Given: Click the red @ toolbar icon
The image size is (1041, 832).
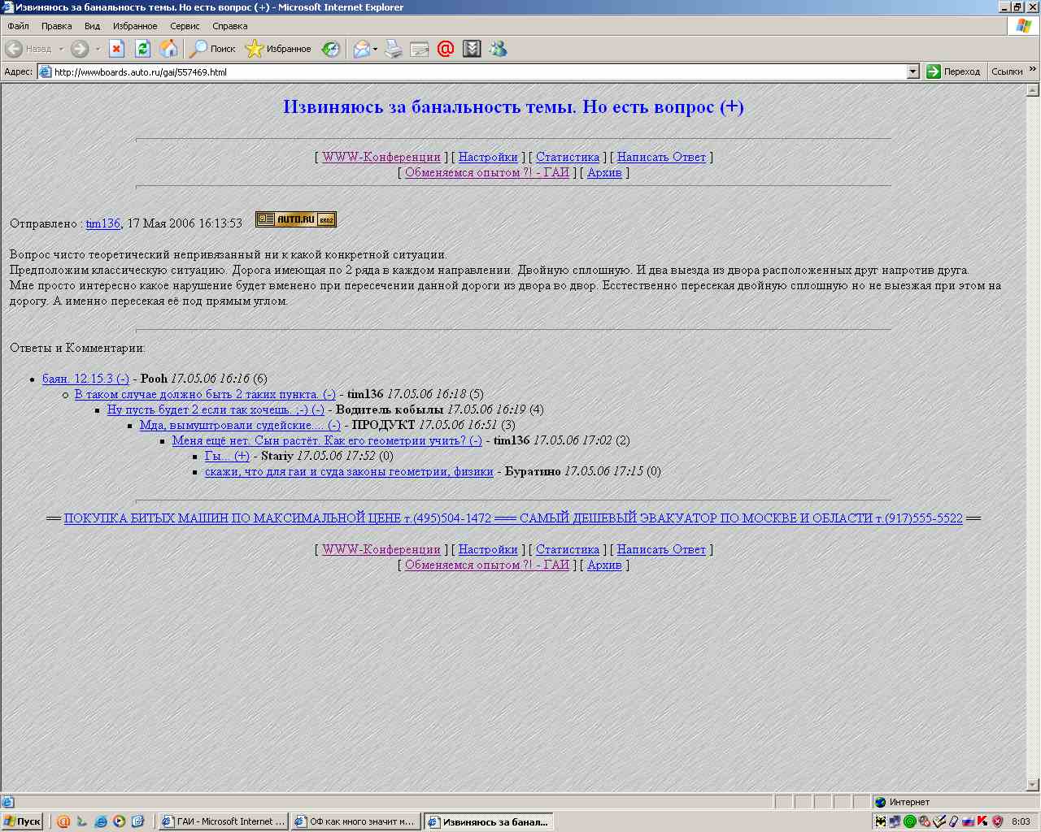Looking at the screenshot, I should (445, 49).
